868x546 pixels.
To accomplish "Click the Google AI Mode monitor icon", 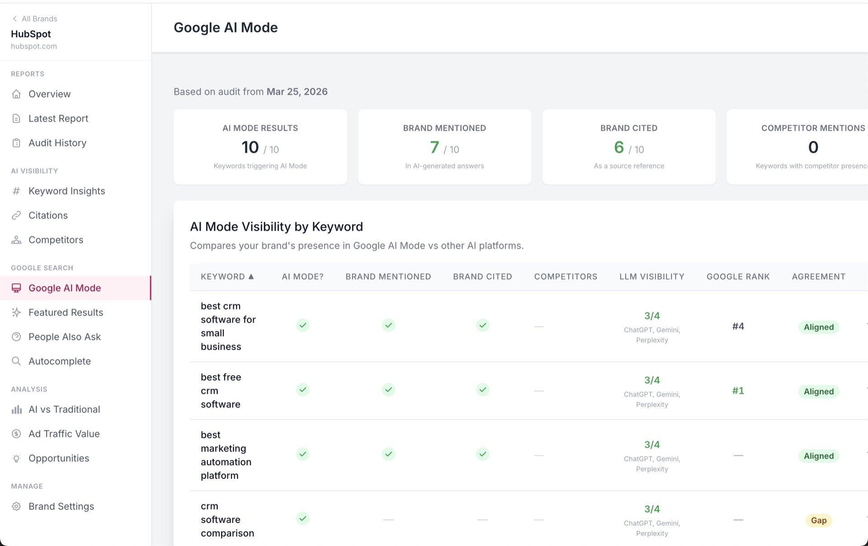I will [16, 288].
